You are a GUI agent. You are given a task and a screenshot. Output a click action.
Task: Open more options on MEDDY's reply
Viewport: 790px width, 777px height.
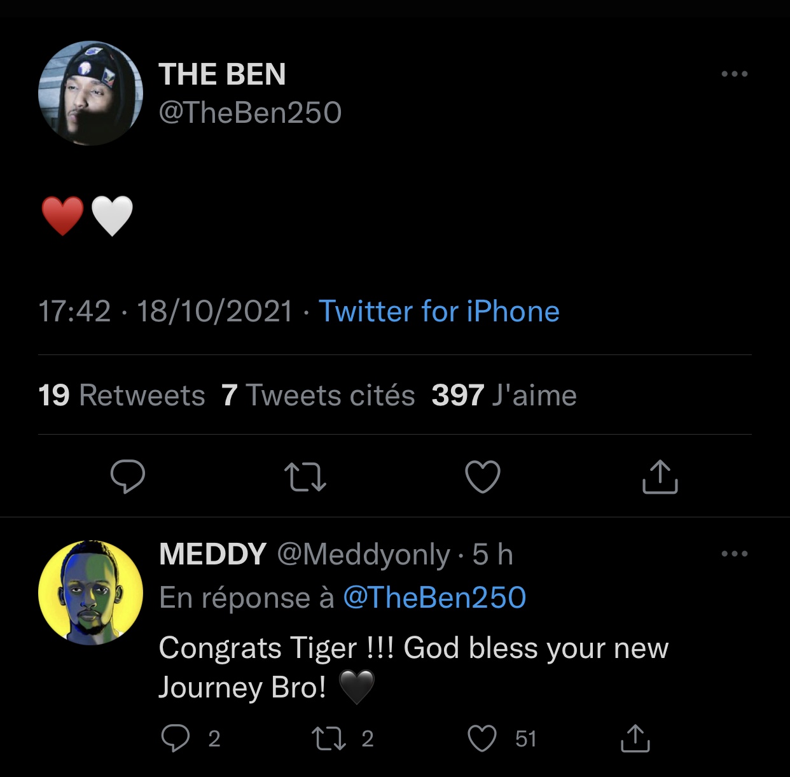pos(735,554)
